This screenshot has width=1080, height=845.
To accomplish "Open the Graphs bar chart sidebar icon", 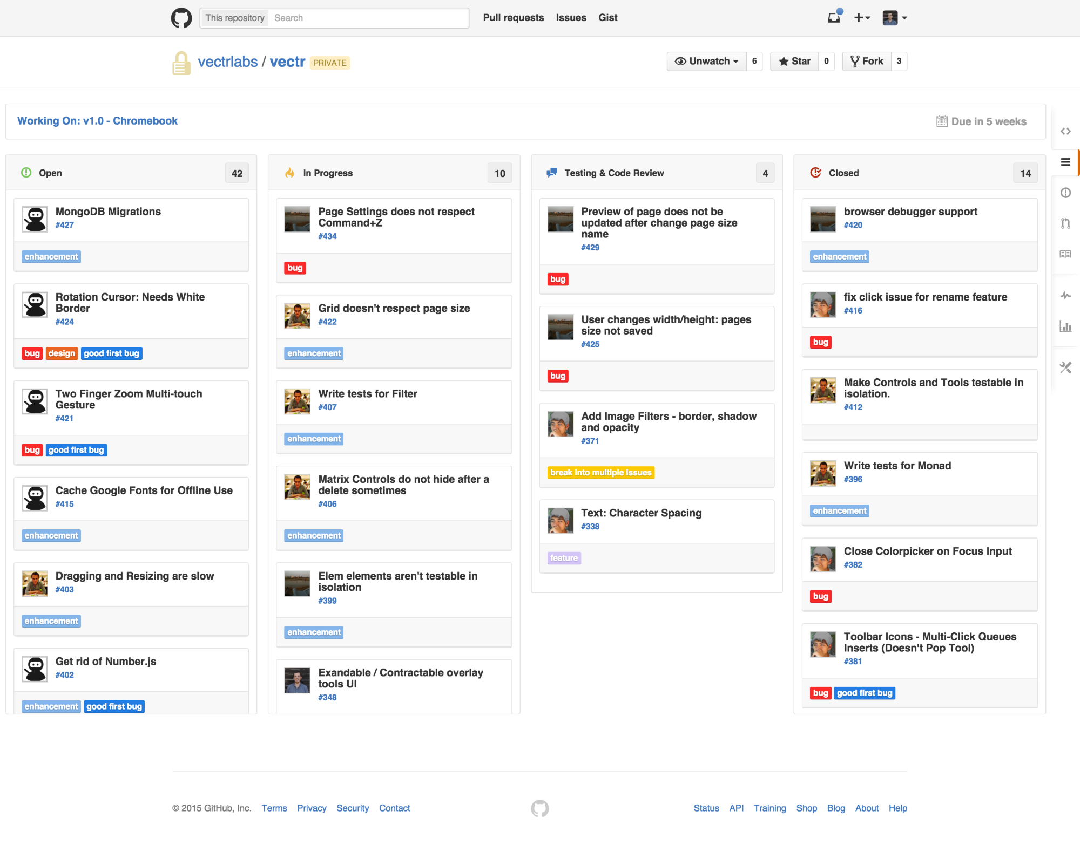I will click(1065, 326).
